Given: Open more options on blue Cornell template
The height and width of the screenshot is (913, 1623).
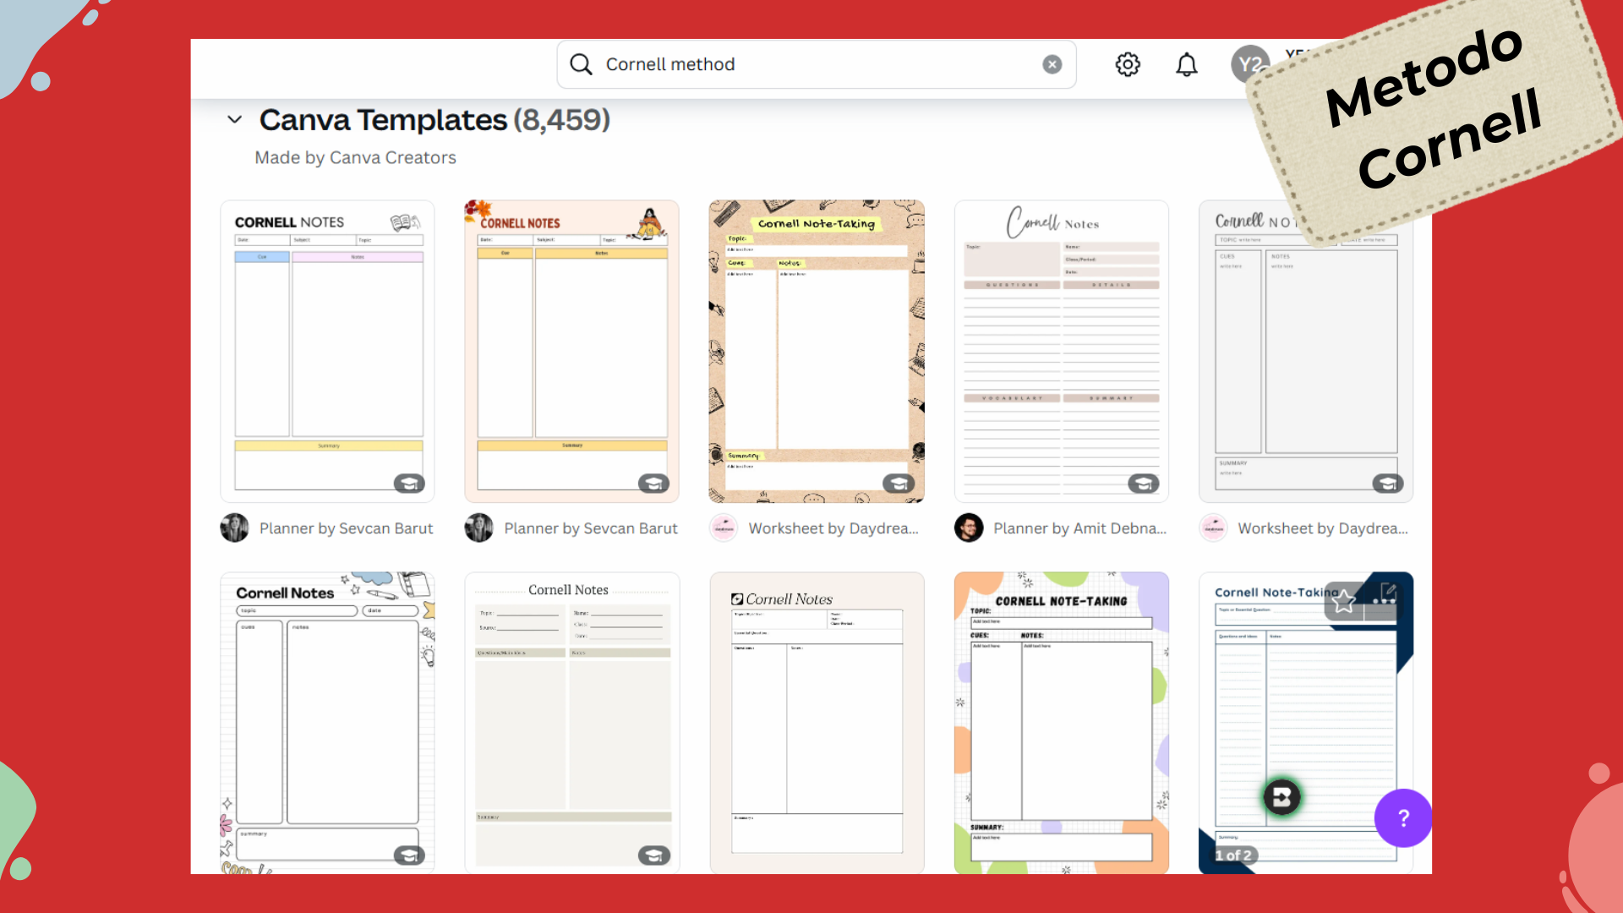Looking at the screenshot, I should click(x=1383, y=601).
